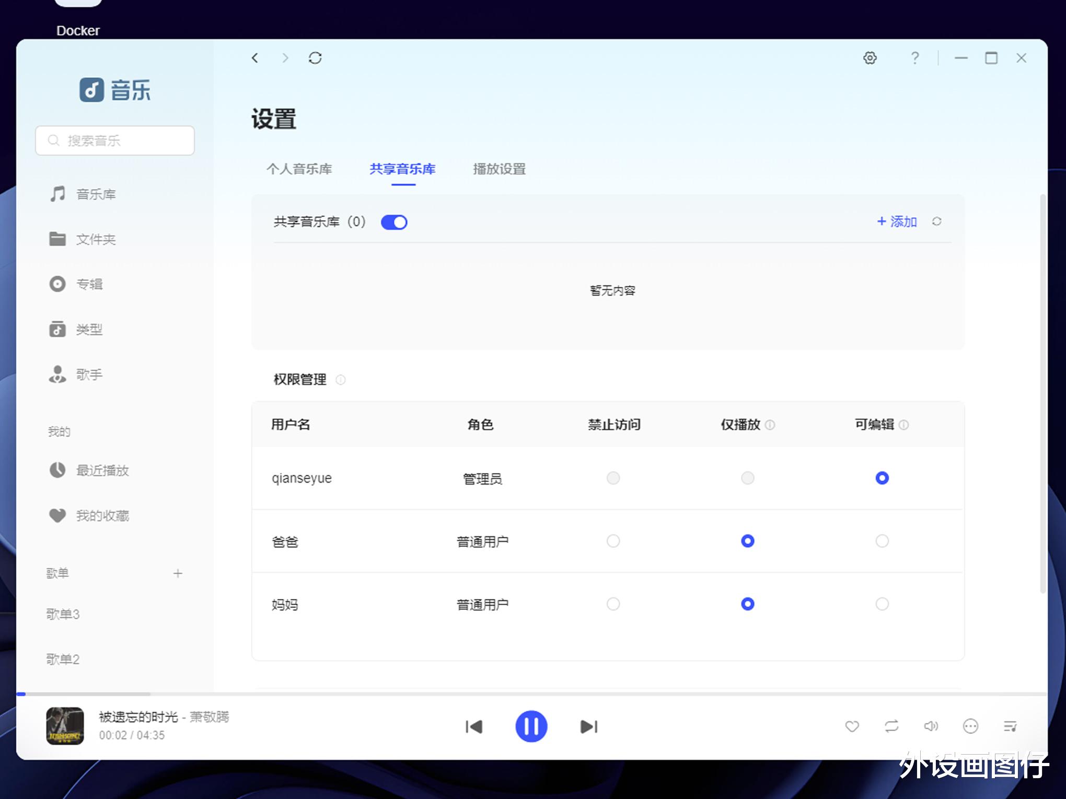Refresh the shared music library list
This screenshot has width=1066, height=799.
point(936,221)
